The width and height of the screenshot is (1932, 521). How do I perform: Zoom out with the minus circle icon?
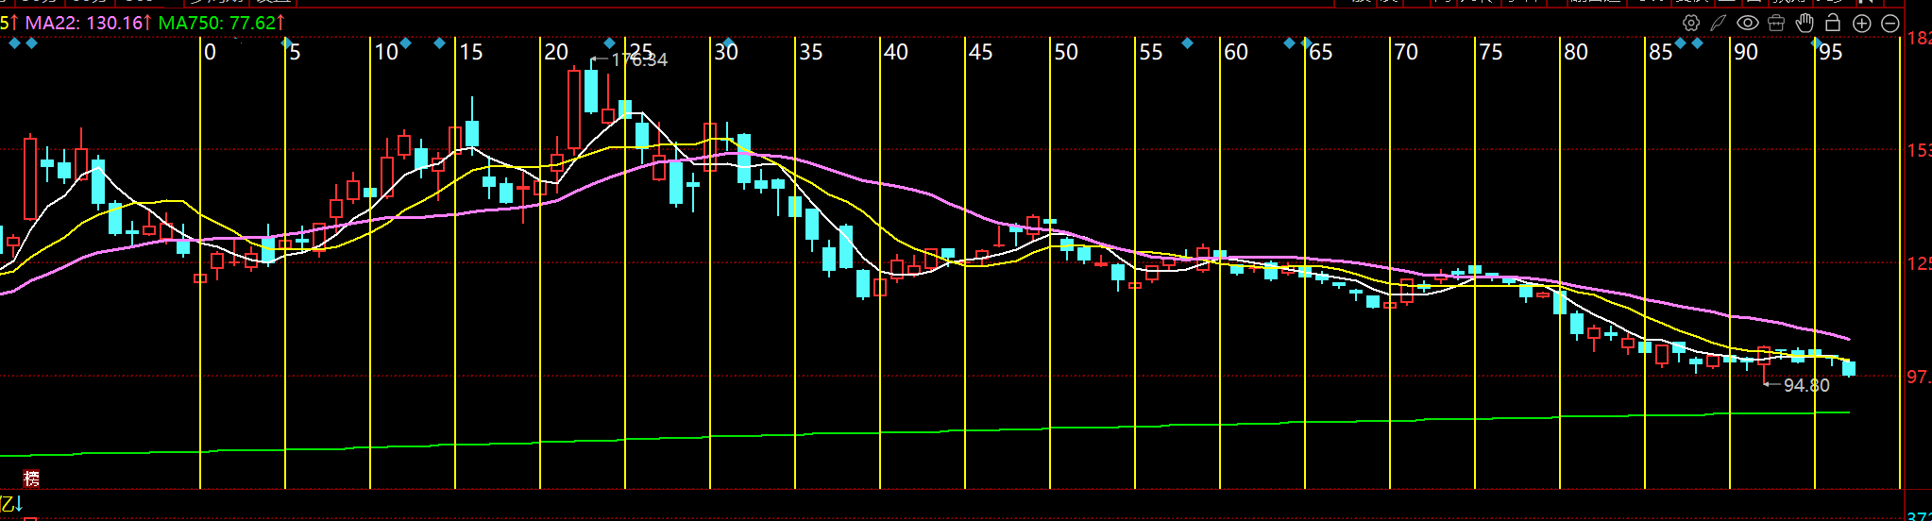point(1890,24)
